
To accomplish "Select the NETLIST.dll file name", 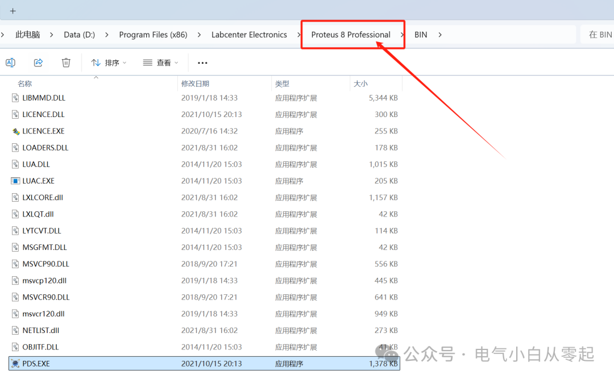I will click(41, 331).
